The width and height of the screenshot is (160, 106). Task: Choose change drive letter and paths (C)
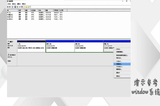(x=122, y=55)
